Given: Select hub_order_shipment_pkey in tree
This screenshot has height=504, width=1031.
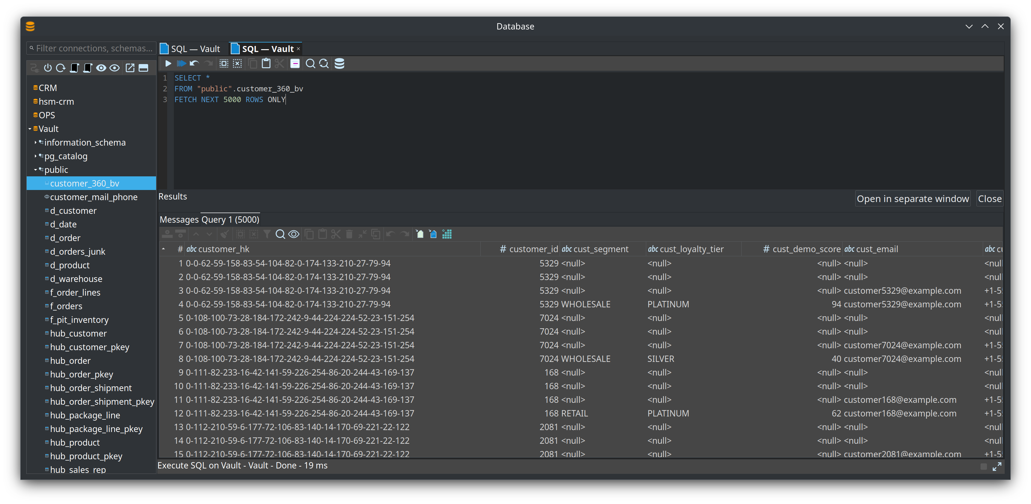Looking at the screenshot, I should click(x=102, y=401).
